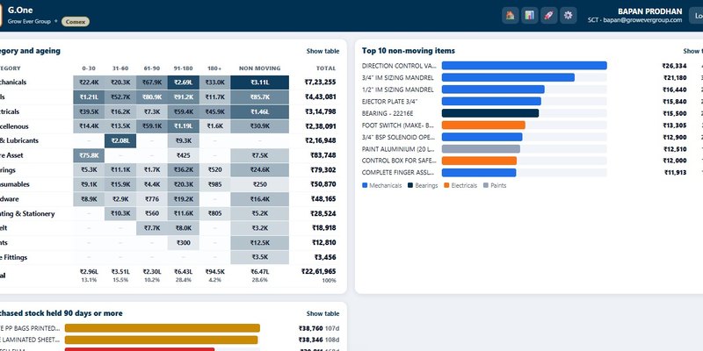
Task: Click the BEARING - 22216E bar
Action: click(490, 113)
